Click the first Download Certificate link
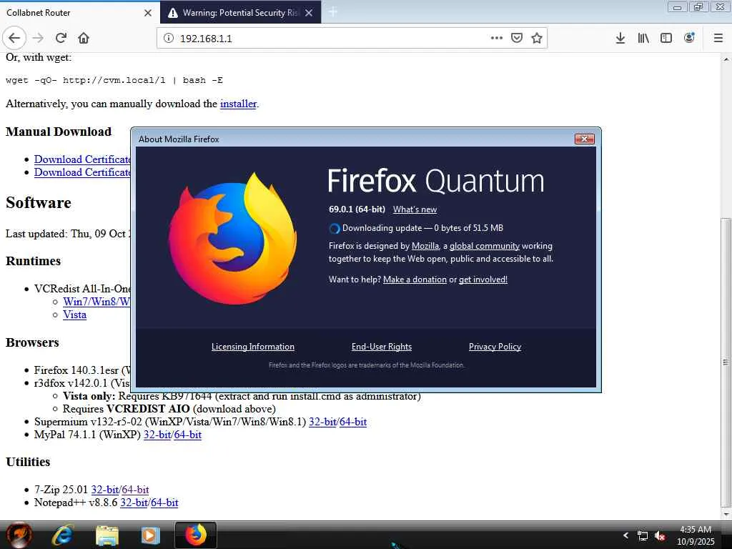The image size is (732, 549). [x=82, y=159]
